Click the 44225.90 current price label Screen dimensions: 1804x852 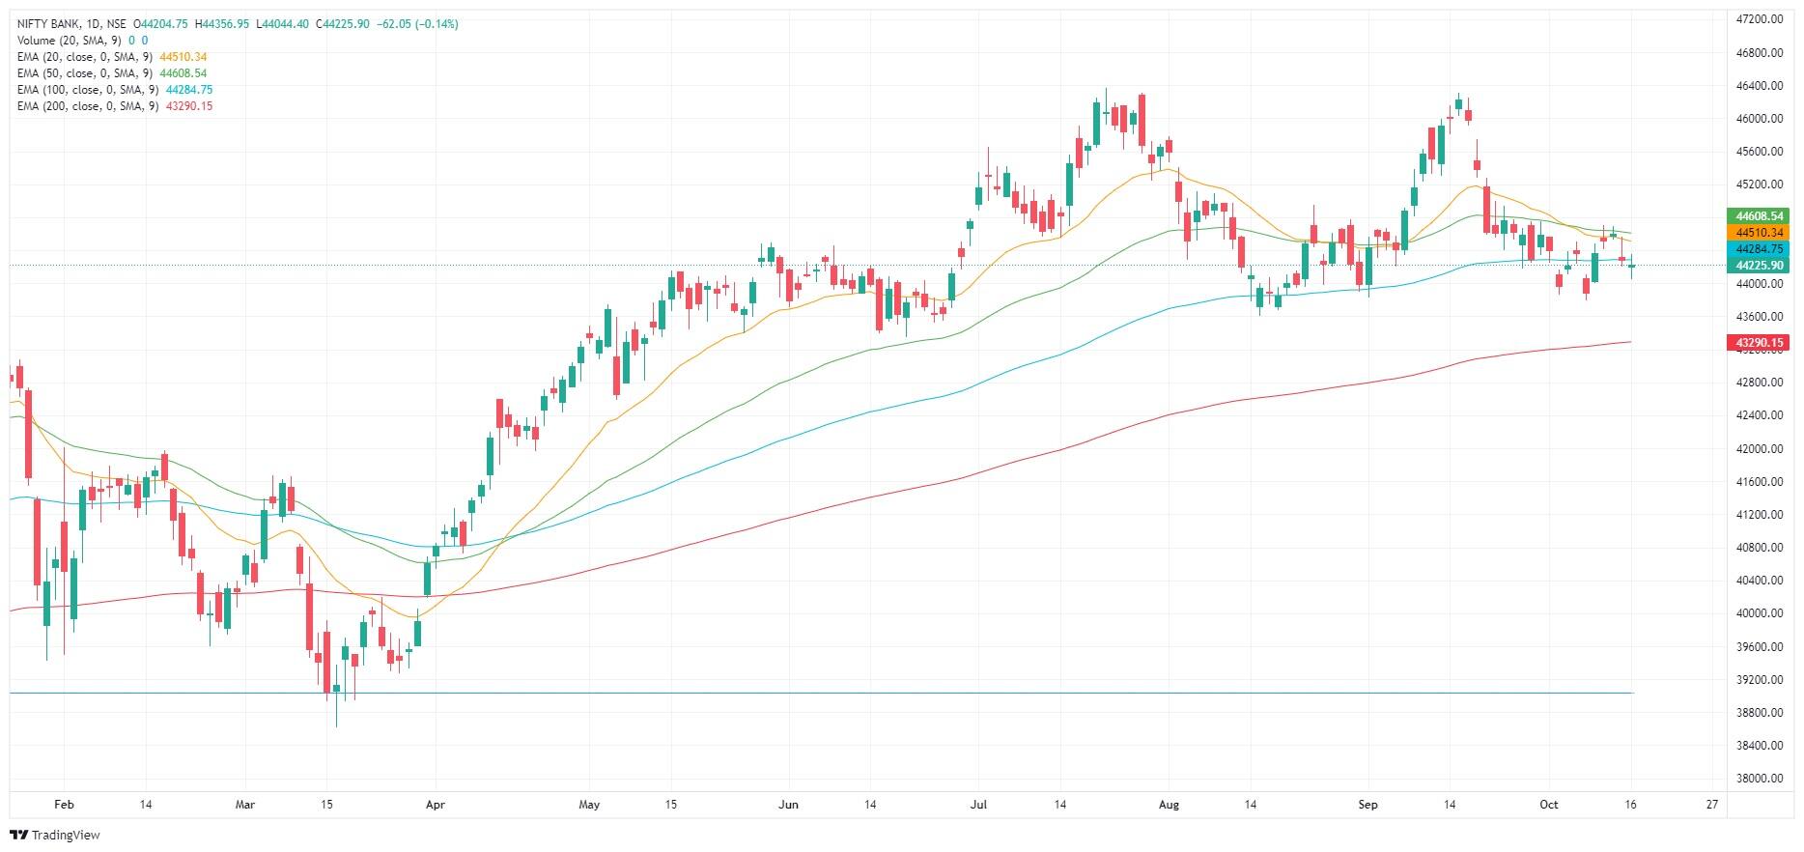(1758, 266)
